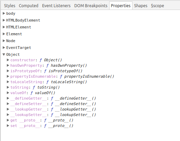
Task: Select the Properties tab
Action: 121,5
